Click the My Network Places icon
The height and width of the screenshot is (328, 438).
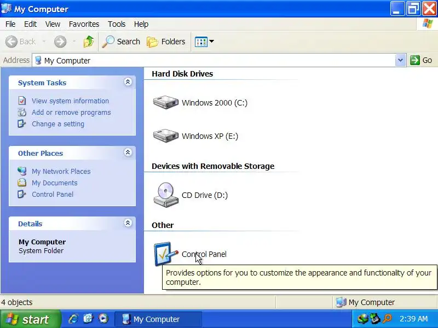pyautogui.click(x=22, y=171)
